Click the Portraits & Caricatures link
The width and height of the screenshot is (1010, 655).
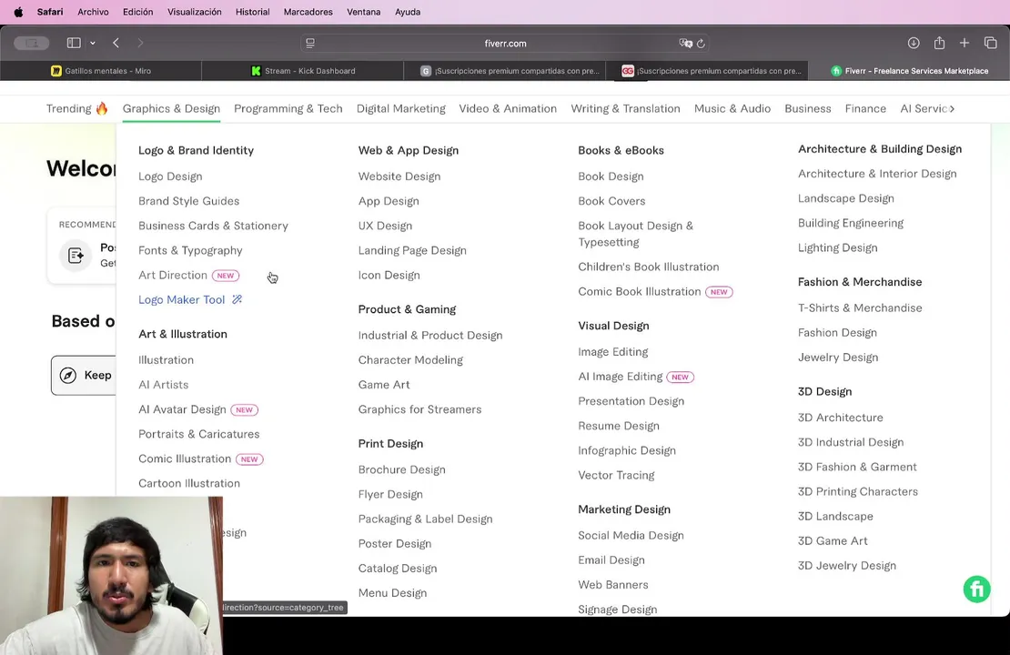pos(198,434)
